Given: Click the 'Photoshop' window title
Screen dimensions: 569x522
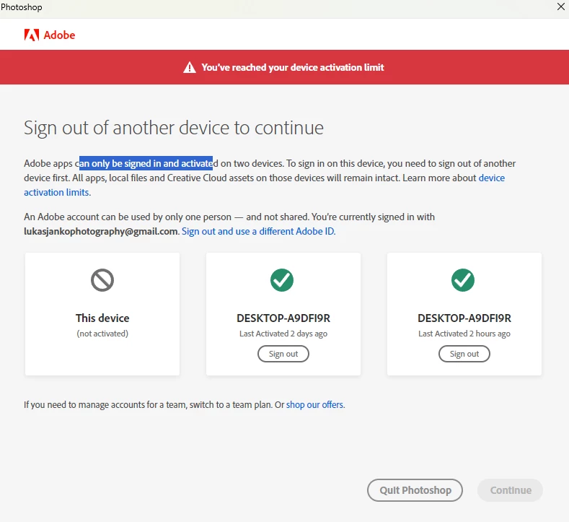Looking at the screenshot, I should 22,7.
